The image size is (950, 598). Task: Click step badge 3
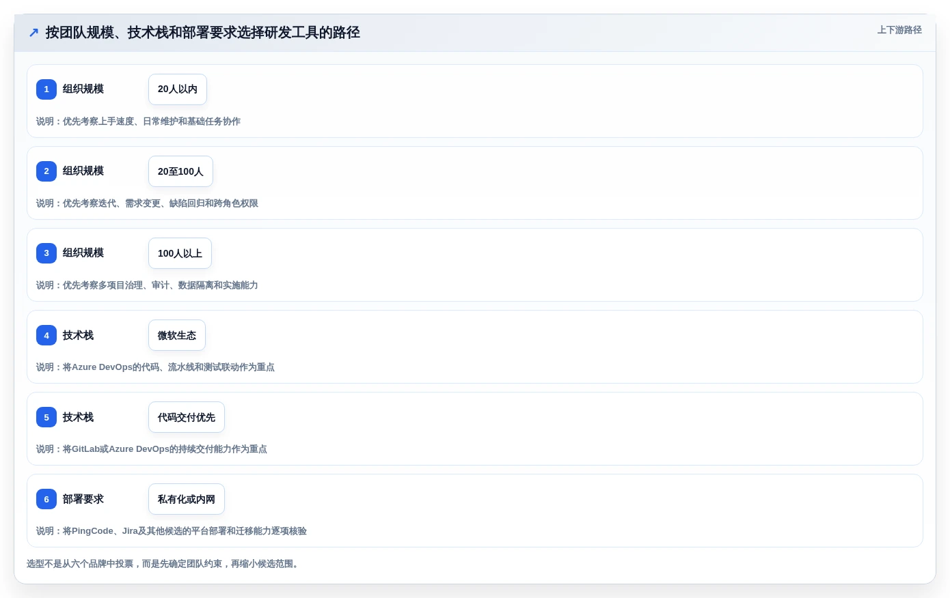coord(46,253)
